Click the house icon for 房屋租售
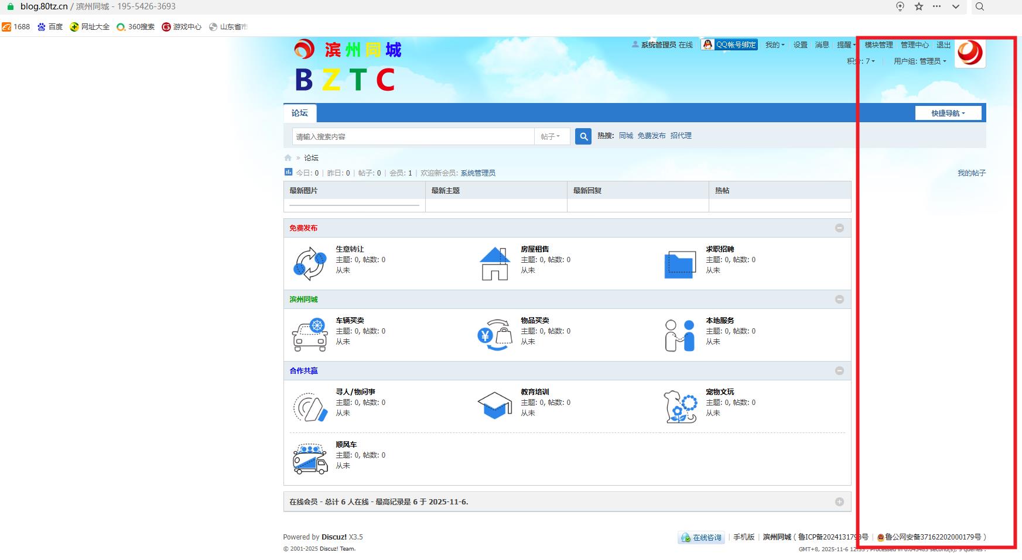This screenshot has height=560, width=1022. point(495,263)
